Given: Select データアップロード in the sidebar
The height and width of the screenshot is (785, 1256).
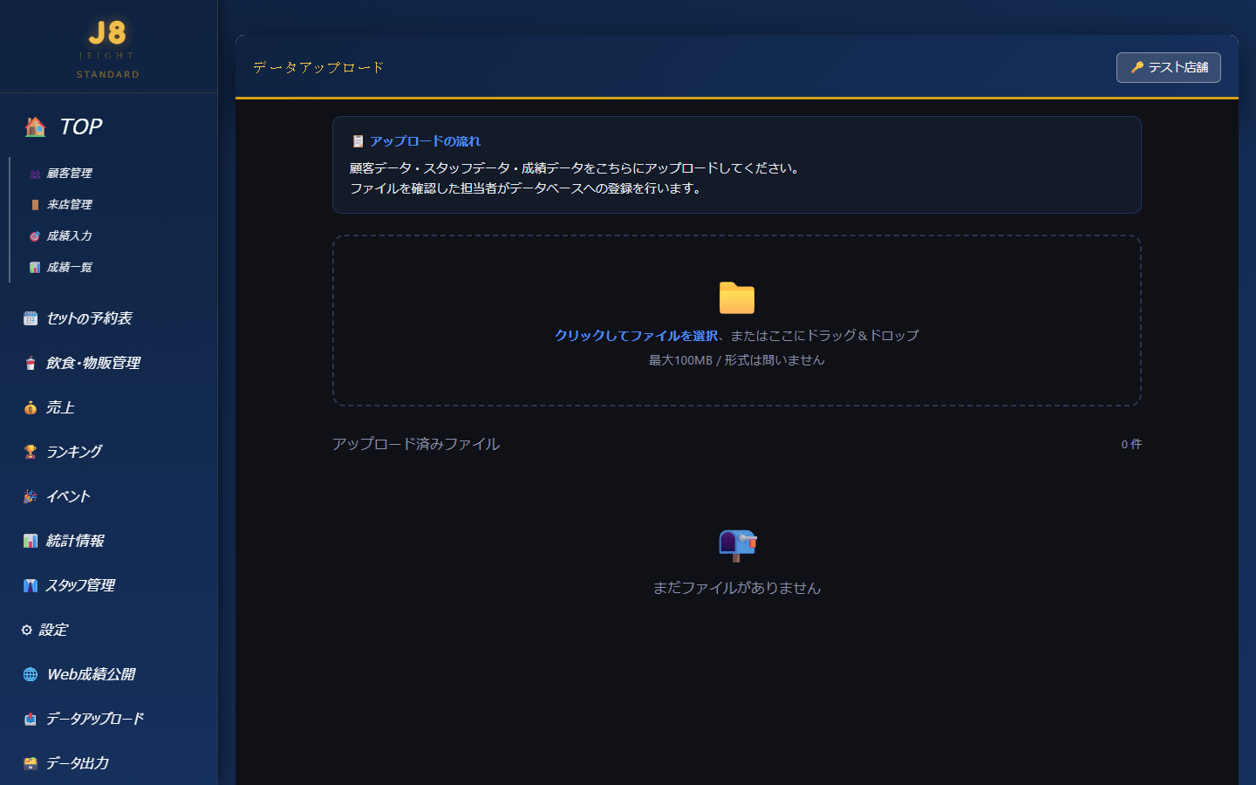Looking at the screenshot, I should [94, 719].
